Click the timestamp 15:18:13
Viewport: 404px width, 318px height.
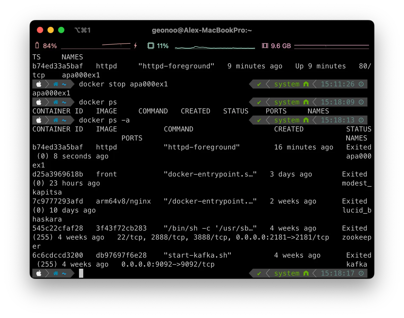pos(337,120)
